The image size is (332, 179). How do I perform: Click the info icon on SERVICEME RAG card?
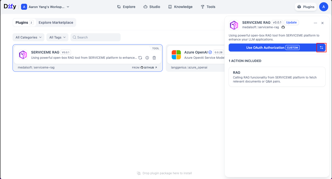tap(147, 58)
